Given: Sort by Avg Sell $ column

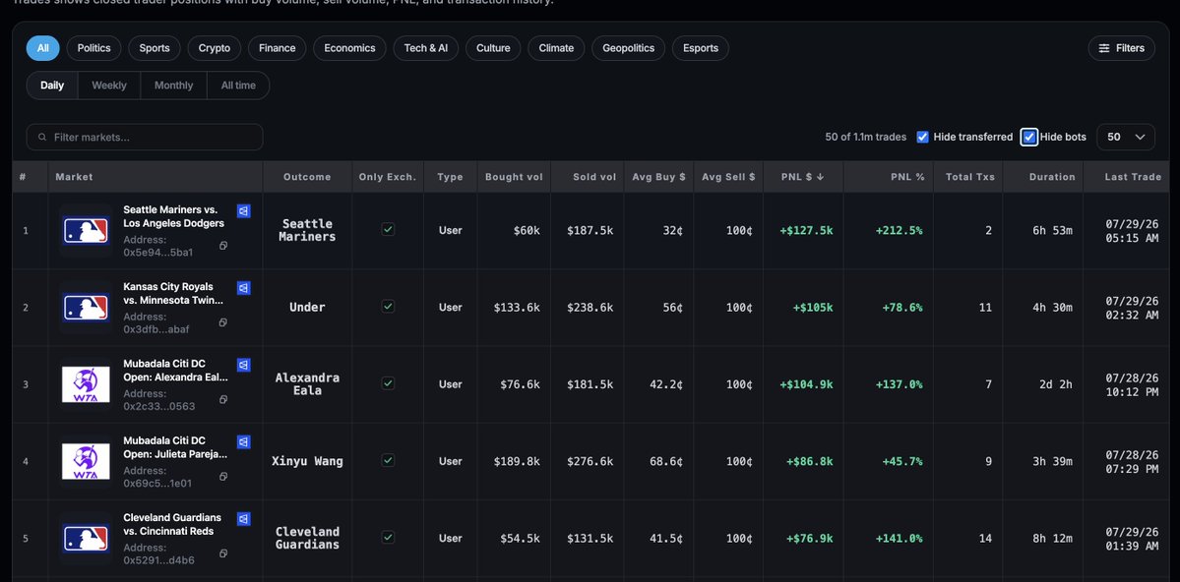Looking at the screenshot, I should pyautogui.click(x=728, y=177).
